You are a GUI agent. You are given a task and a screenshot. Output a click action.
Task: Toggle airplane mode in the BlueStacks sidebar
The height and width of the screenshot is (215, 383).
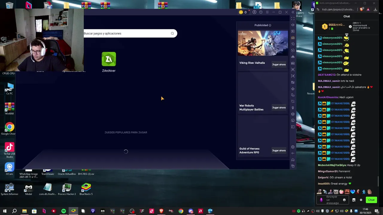coord(293,89)
